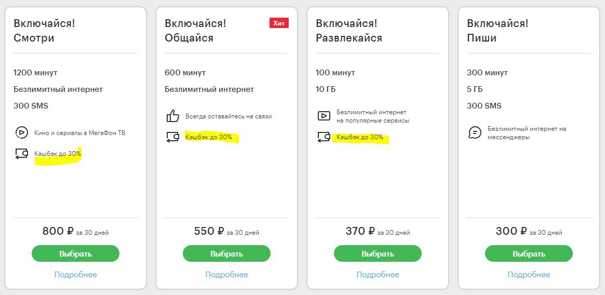Click highlighted Кэшбэк до 30% in Общайся
Image resolution: width=605 pixels, height=295 pixels.
click(x=209, y=137)
